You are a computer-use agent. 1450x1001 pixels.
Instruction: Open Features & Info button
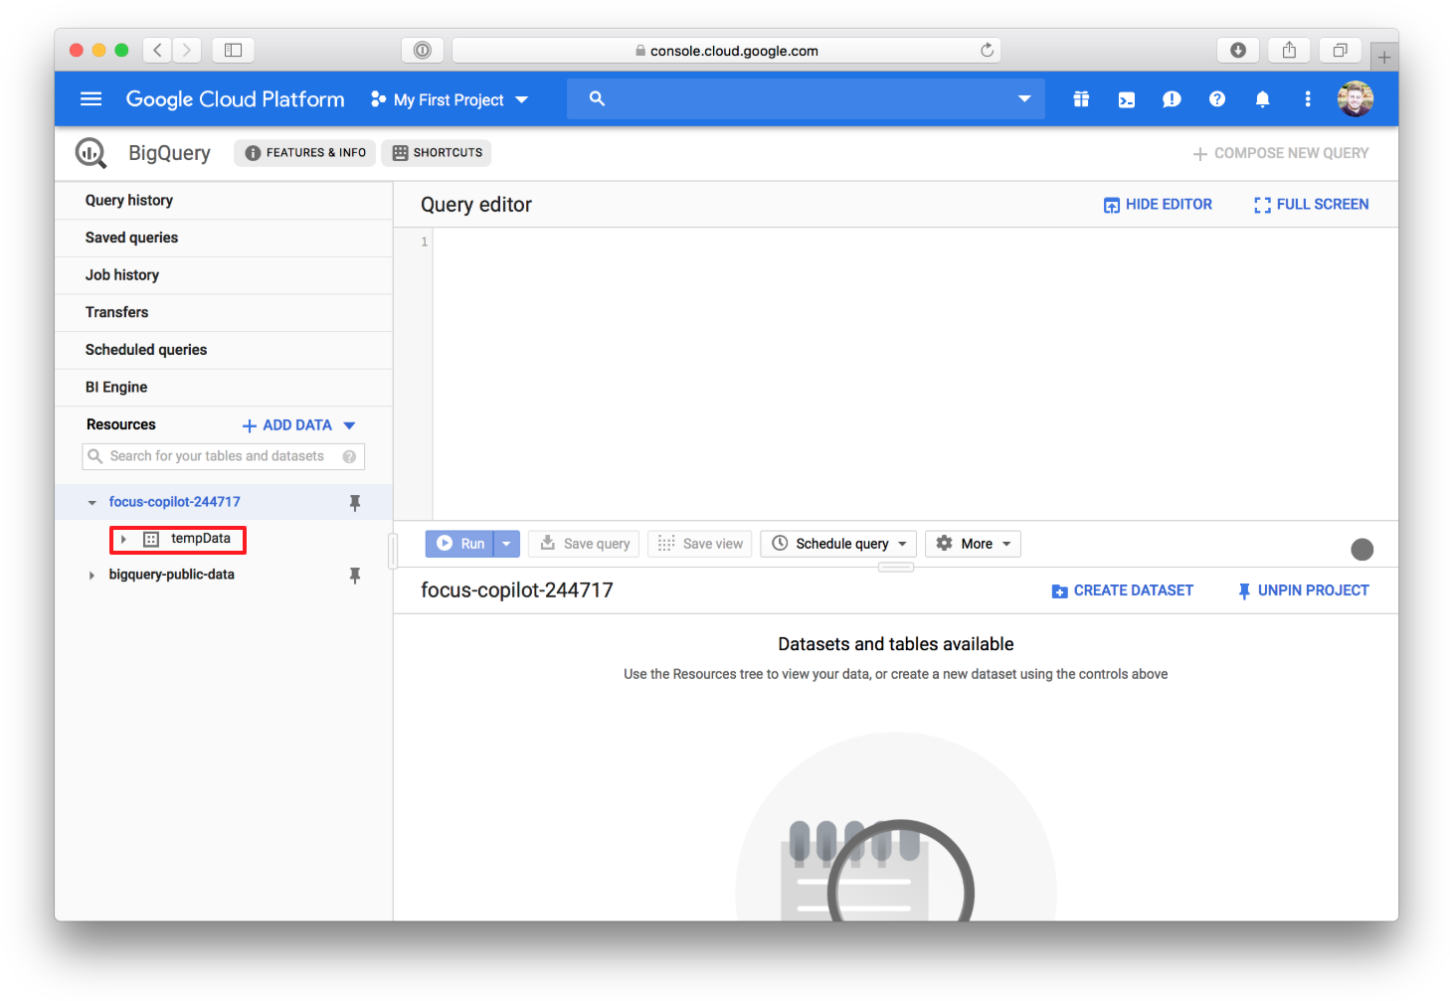click(x=305, y=153)
